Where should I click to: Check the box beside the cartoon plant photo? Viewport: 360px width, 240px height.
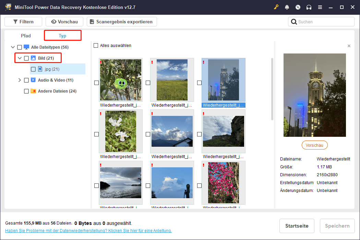click(96, 83)
